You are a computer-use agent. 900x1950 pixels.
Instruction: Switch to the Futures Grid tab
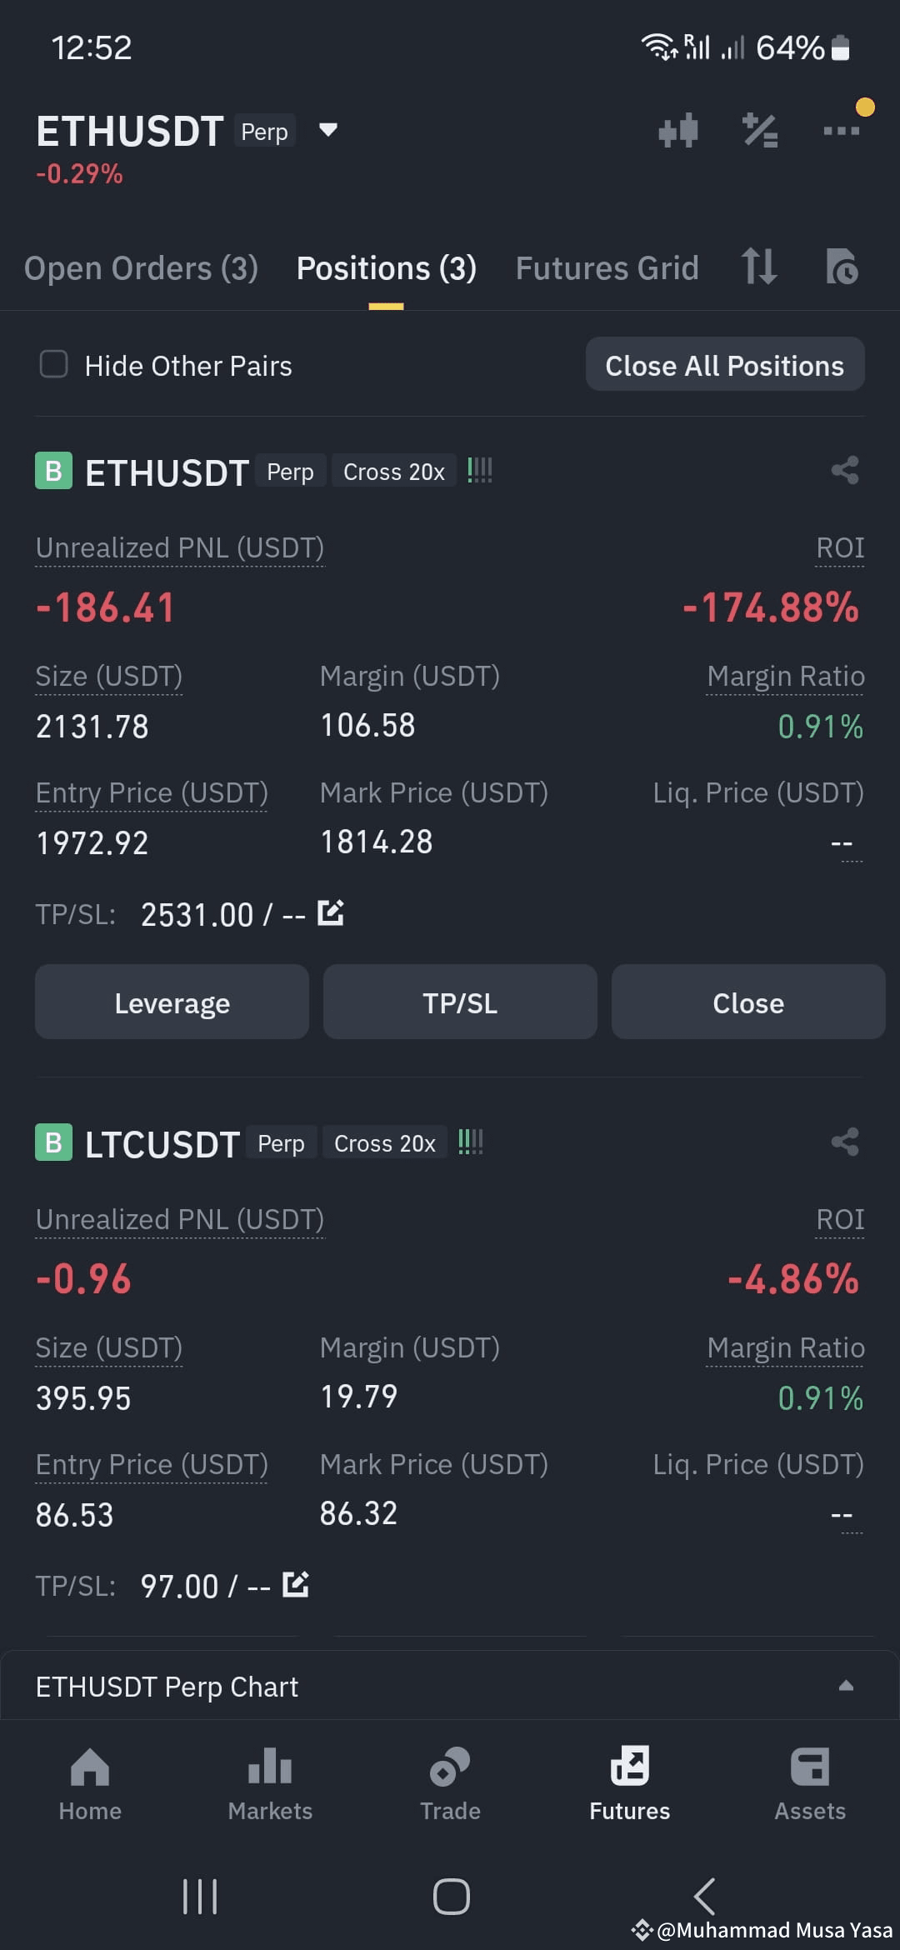pos(607,268)
